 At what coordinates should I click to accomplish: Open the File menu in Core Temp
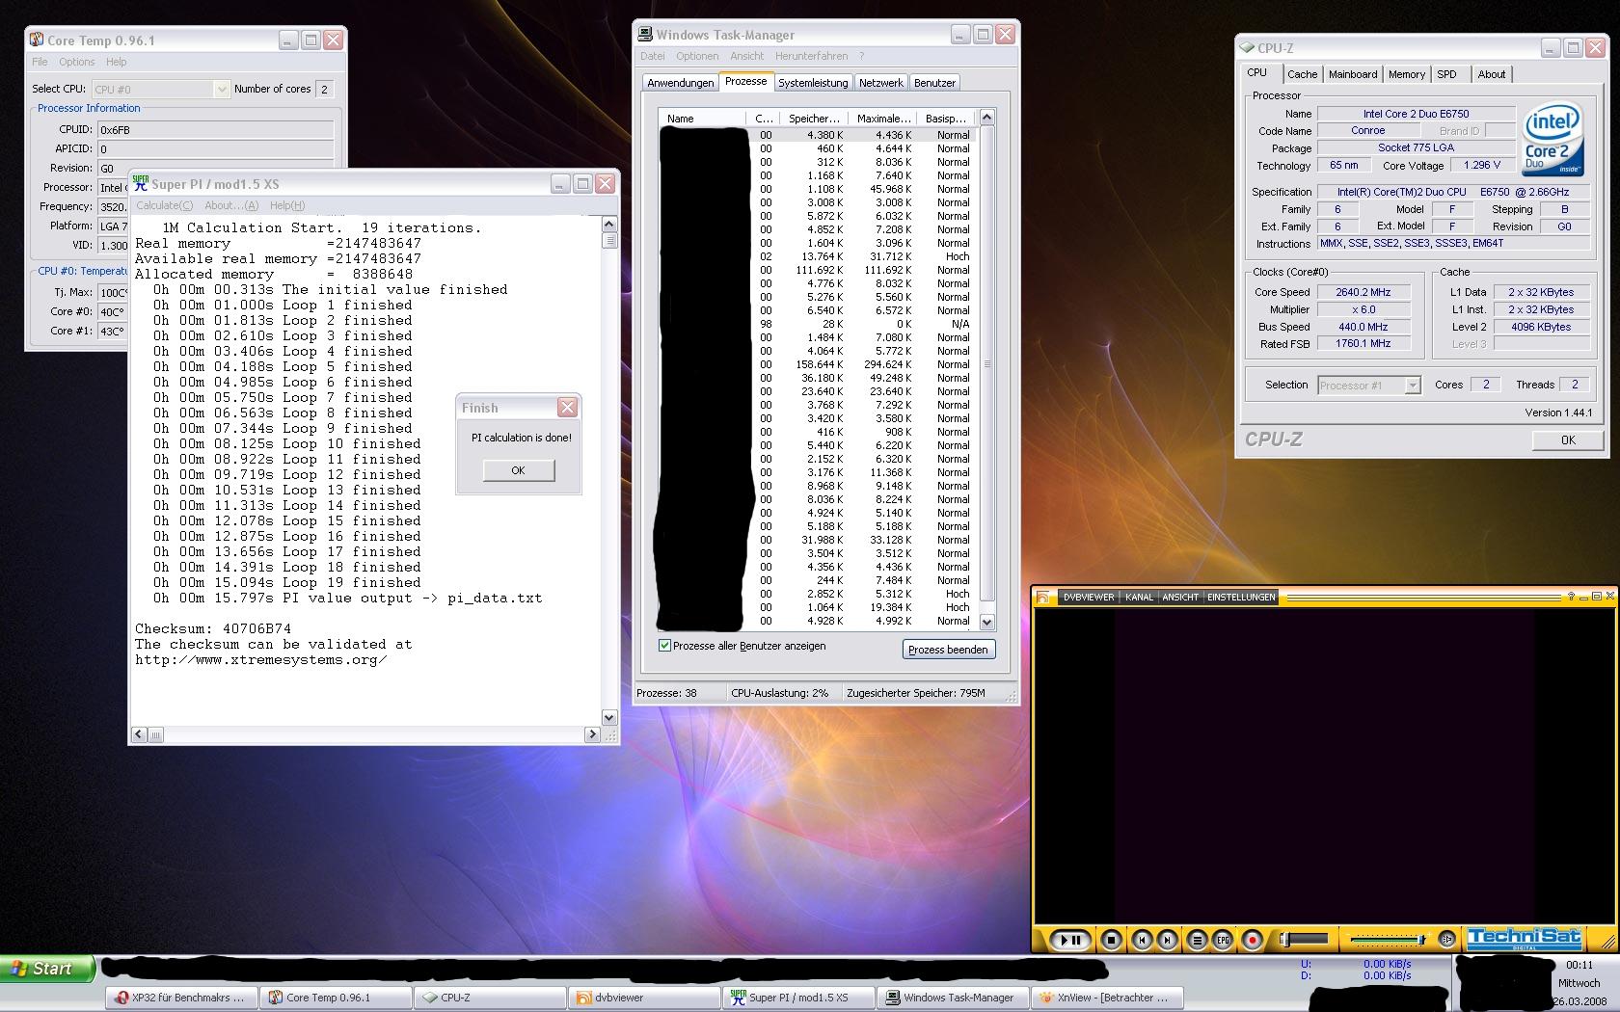[40, 62]
